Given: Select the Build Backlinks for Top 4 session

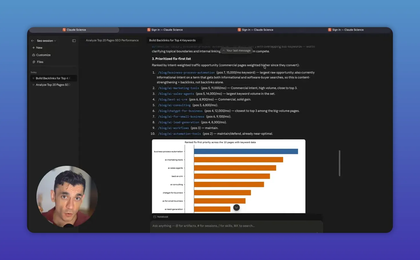Looking at the screenshot, I should pos(54,78).
